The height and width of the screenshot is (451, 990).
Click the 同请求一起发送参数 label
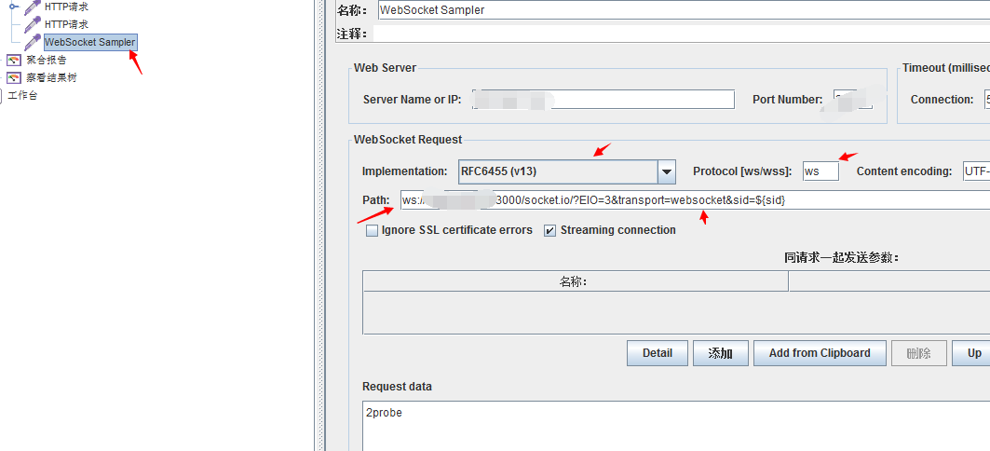(x=842, y=258)
